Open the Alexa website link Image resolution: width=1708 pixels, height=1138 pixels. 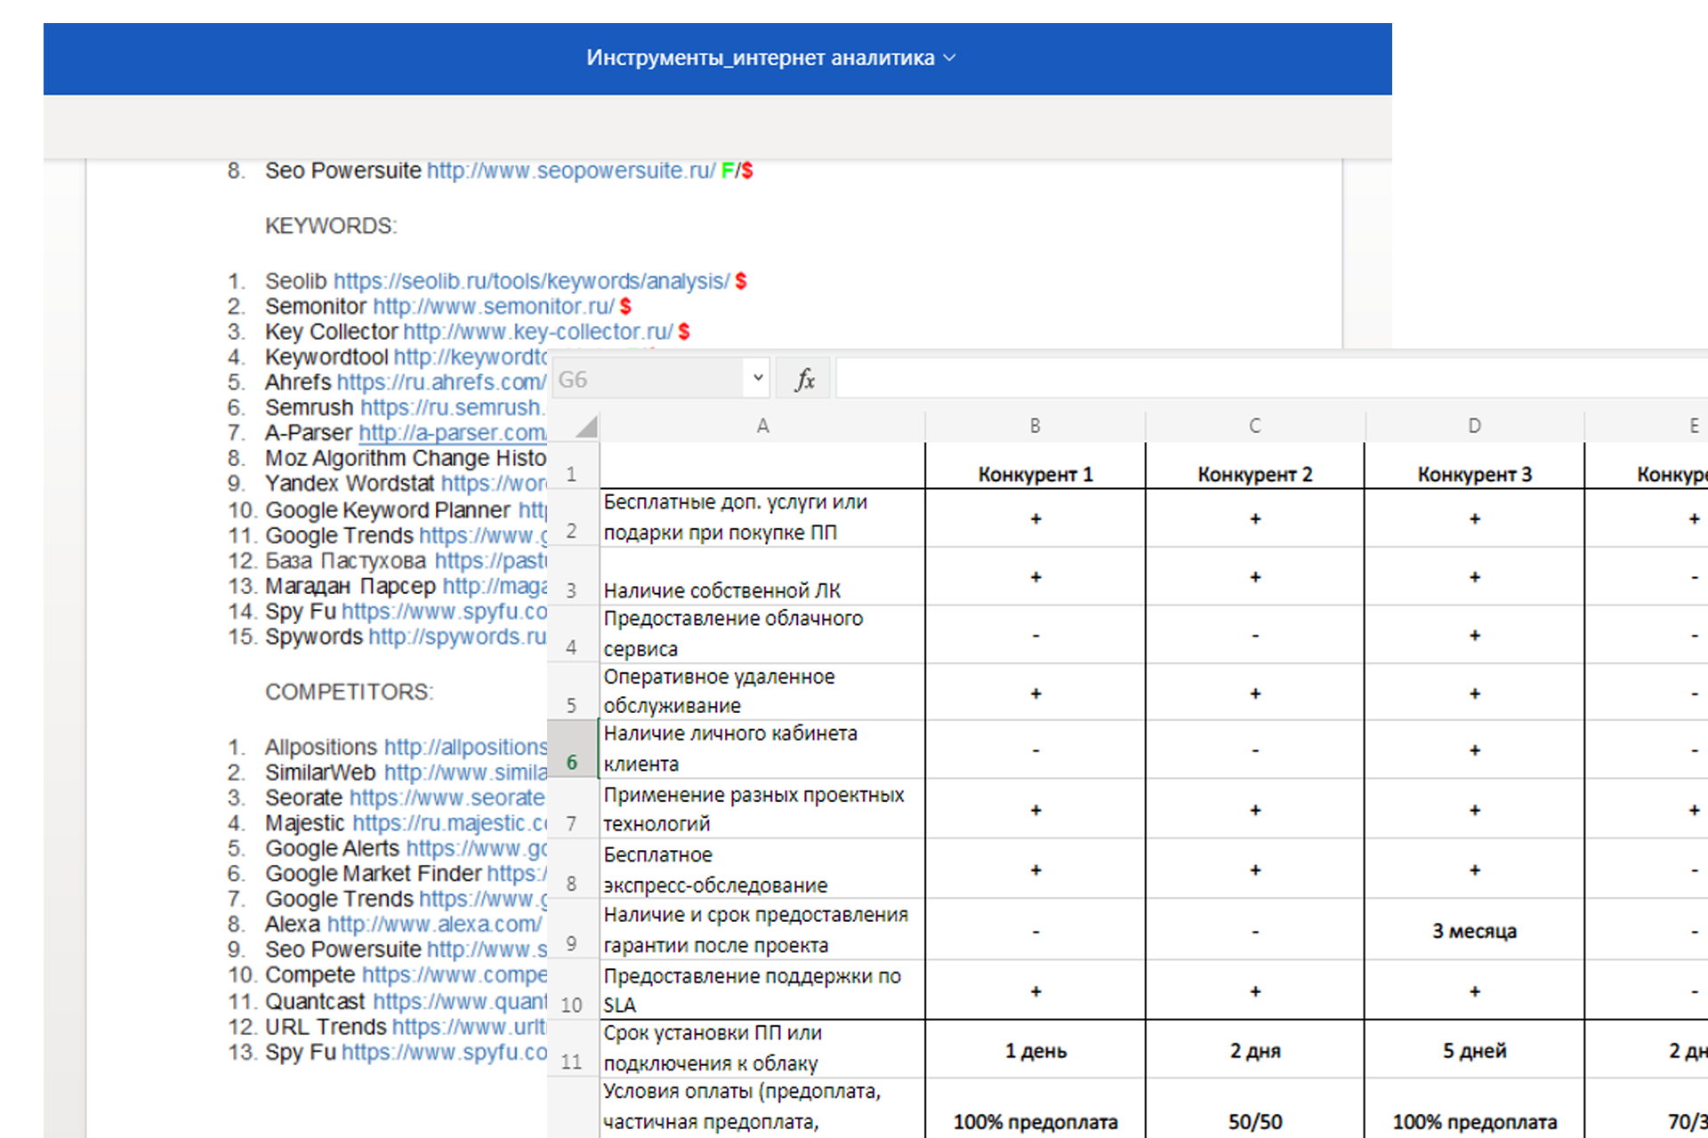coord(433,925)
